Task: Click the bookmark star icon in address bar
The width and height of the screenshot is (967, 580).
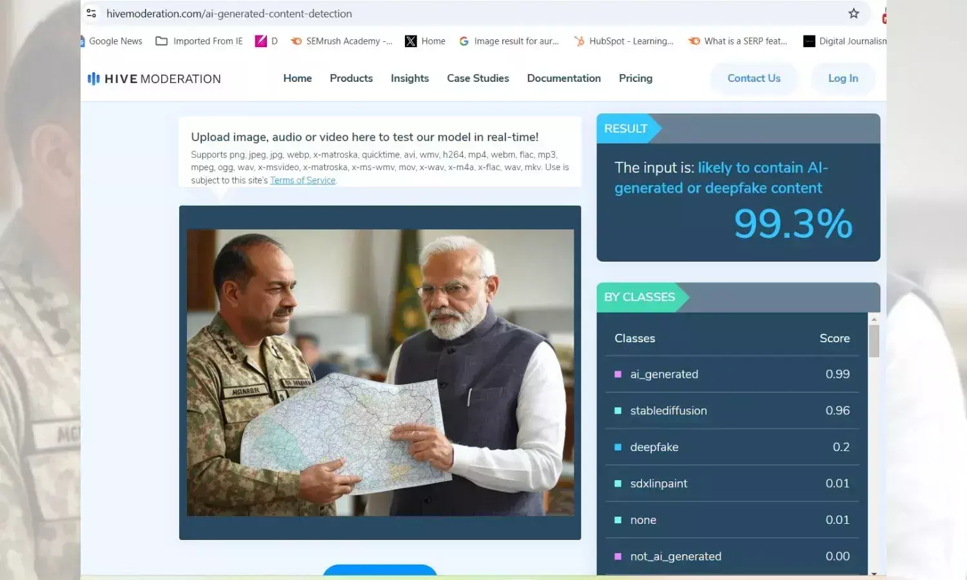Action: 854,14
